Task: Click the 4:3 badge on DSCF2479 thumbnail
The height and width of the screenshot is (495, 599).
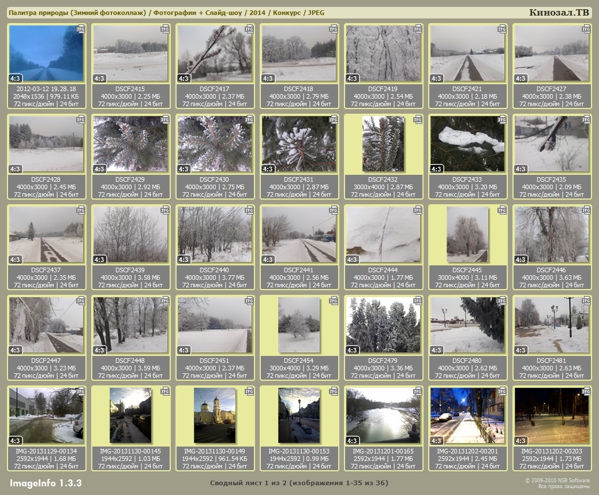Action: pyautogui.click(x=353, y=350)
